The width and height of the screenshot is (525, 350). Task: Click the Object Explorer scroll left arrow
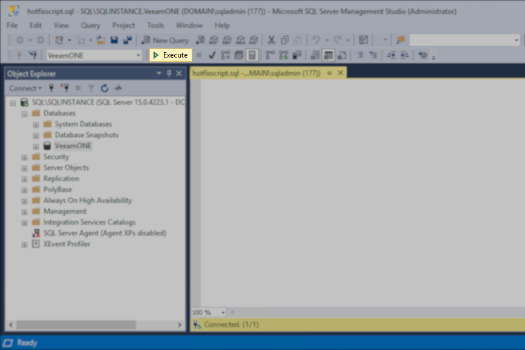[11, 325]
